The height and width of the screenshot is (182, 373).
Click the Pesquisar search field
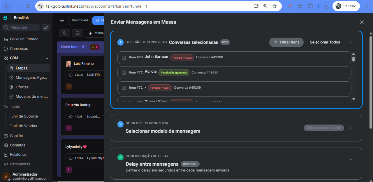click(21, 27)
